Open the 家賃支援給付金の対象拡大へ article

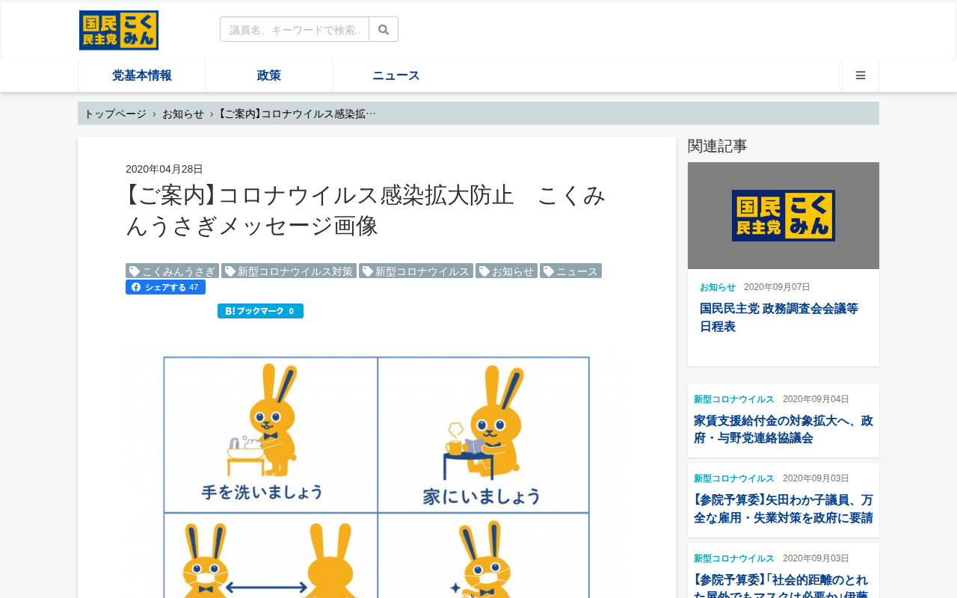[x=784, y=430]
